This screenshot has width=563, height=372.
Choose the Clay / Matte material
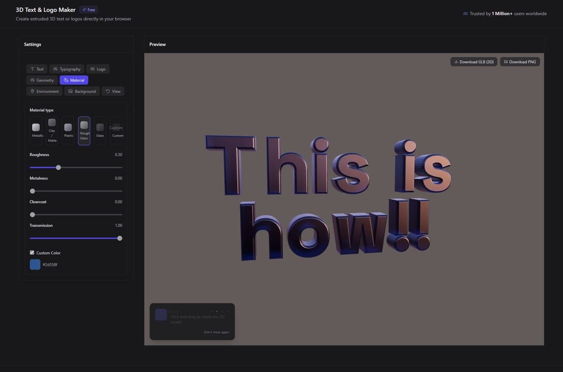tap(52, 131)
